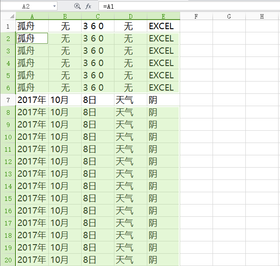The height and width of the screenshot is (266, 280).
Task: Select column H header
Action: tap(262, 16)
